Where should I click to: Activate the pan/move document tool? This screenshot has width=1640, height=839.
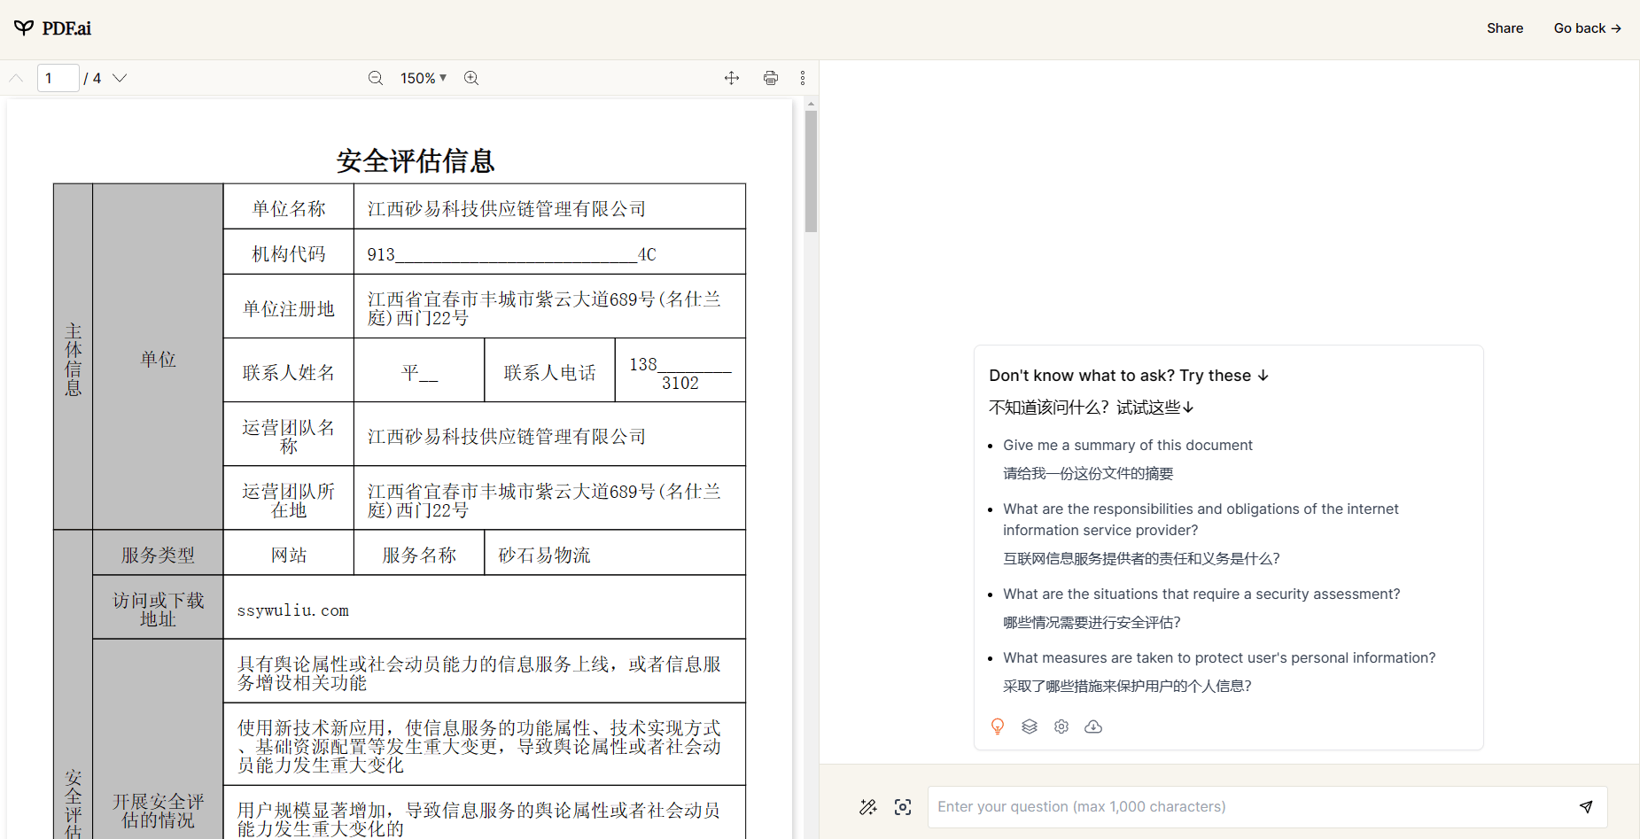coord(732,78)
